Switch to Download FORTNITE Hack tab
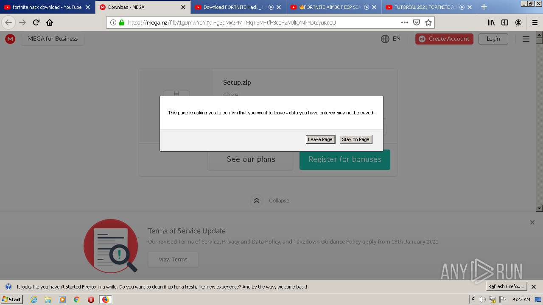This screenshot has height=305, width=543. click(238, 7)
